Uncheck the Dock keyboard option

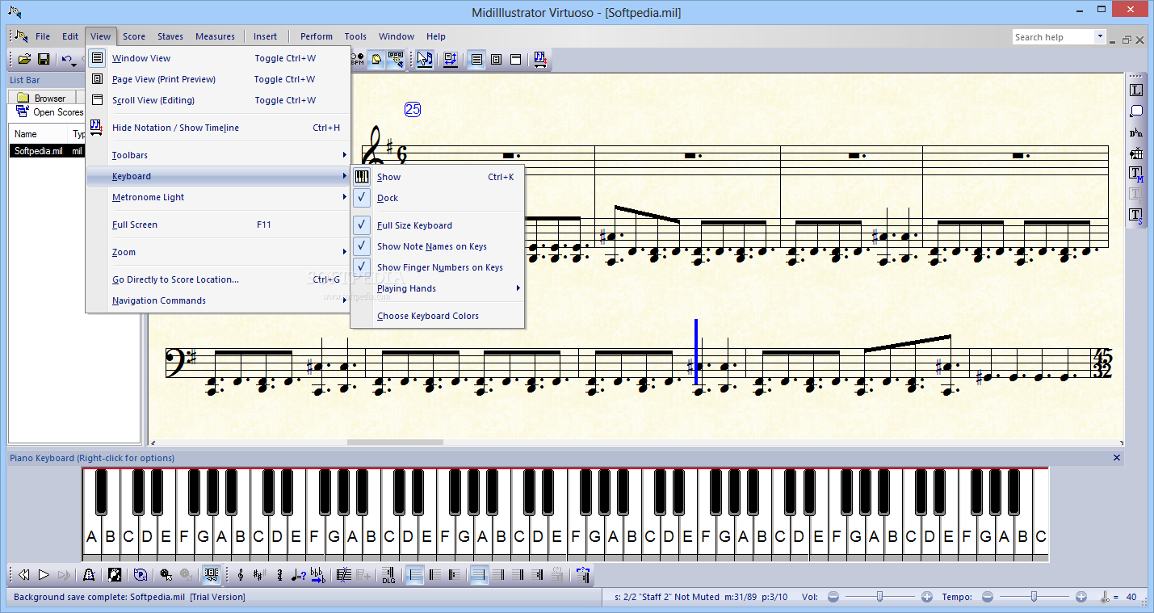437,198
